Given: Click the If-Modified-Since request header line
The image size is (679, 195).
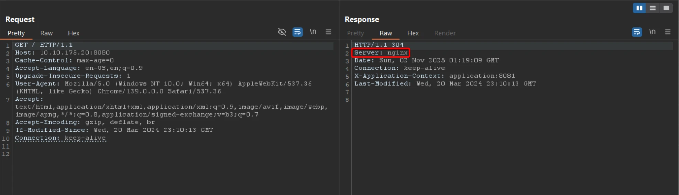Looking at the screenshot, I should 114,130.
